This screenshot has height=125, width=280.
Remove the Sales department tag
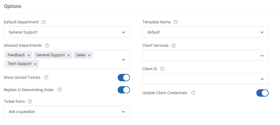[x=89, y=55]
